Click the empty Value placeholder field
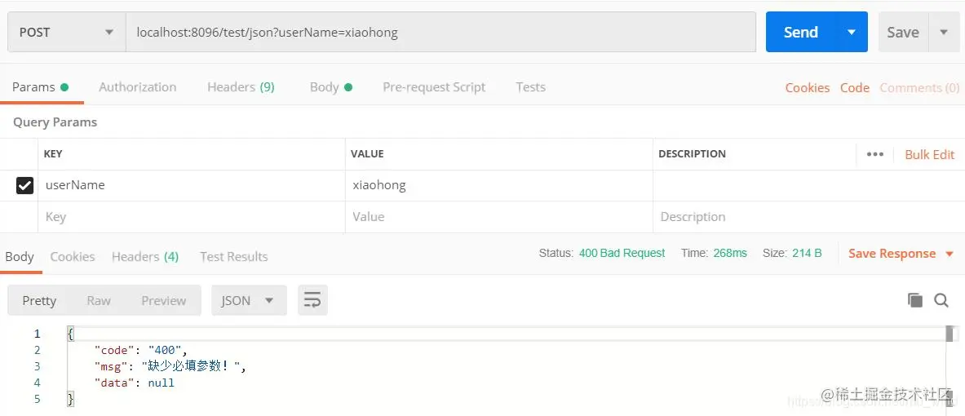The width and height of the screenshot is (965, 416). point(499,217)
